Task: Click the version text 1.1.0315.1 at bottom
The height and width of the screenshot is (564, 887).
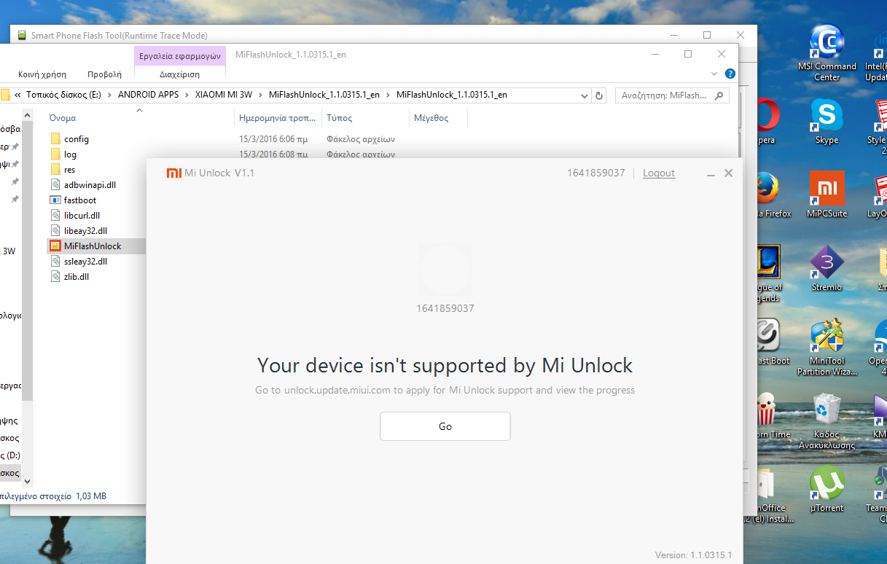Action: click(x=693, y=555)
